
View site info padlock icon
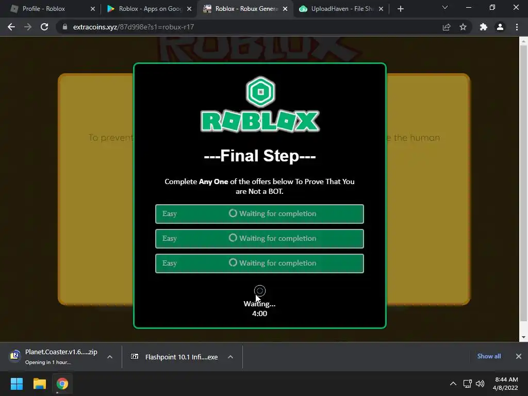click(64, 27)
